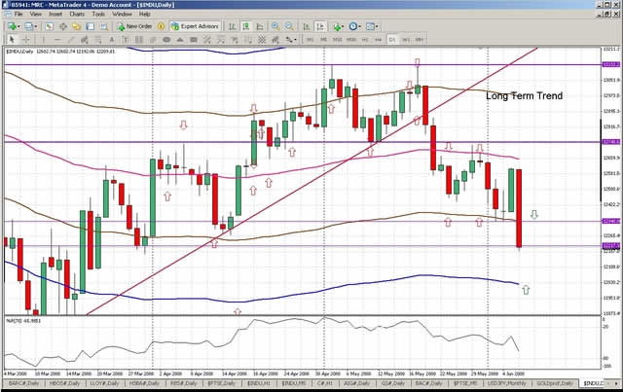Toggle the Auto Scroll chart icon
623x392 pixels.
(307, 26)
